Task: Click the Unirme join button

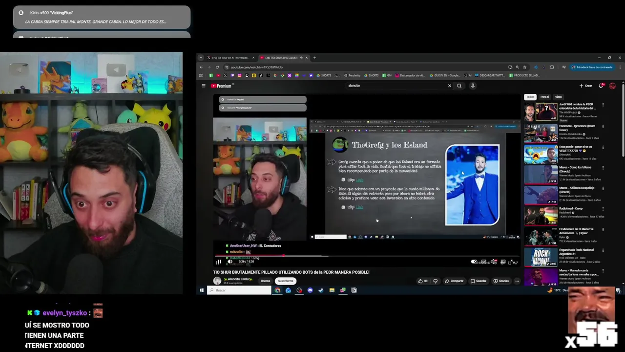Action: click(266, 281)
